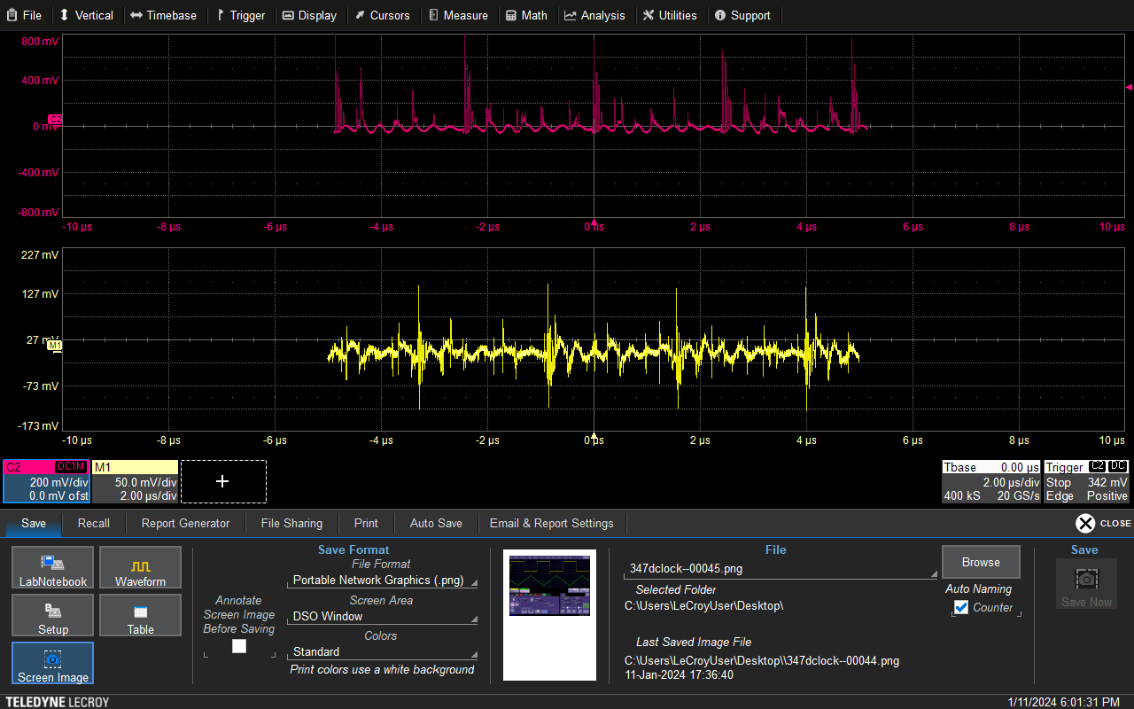Open the Measure menu

point(458,15)
